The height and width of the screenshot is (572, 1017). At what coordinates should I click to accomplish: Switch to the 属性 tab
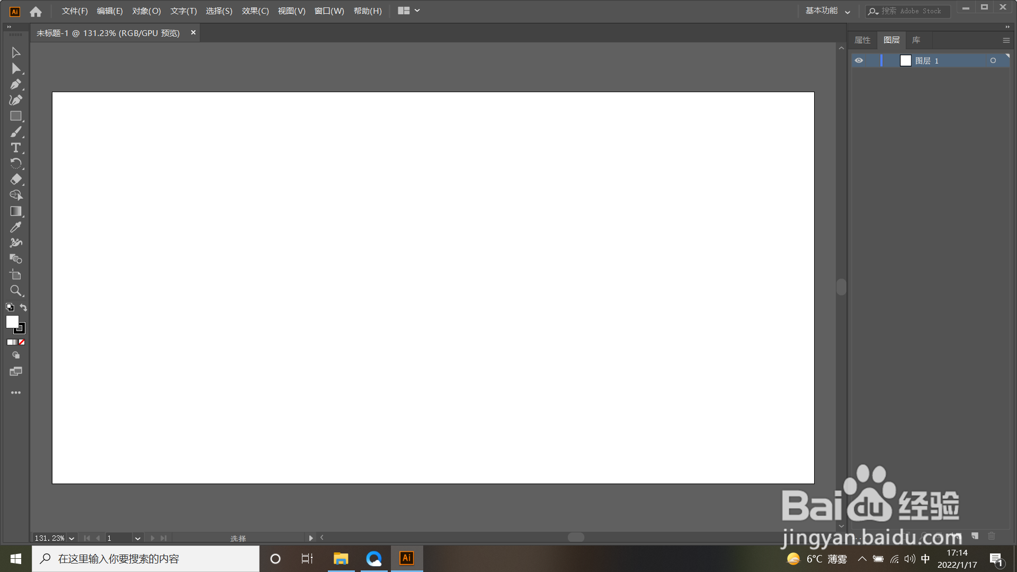(x=862, y=40)
